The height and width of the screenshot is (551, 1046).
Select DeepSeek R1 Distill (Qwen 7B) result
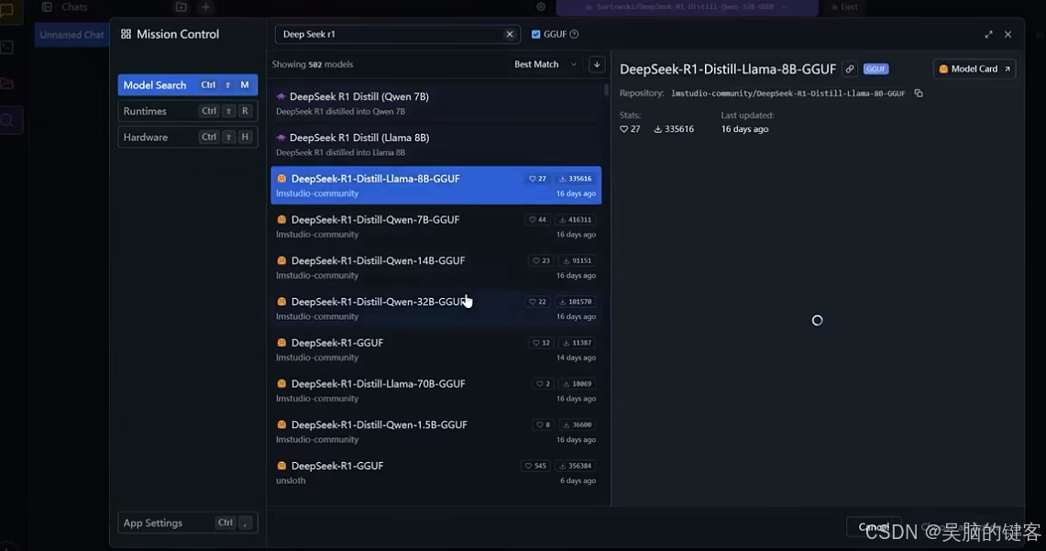436,104
